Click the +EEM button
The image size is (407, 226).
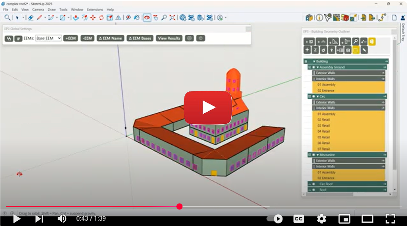(x=71, y=39)
